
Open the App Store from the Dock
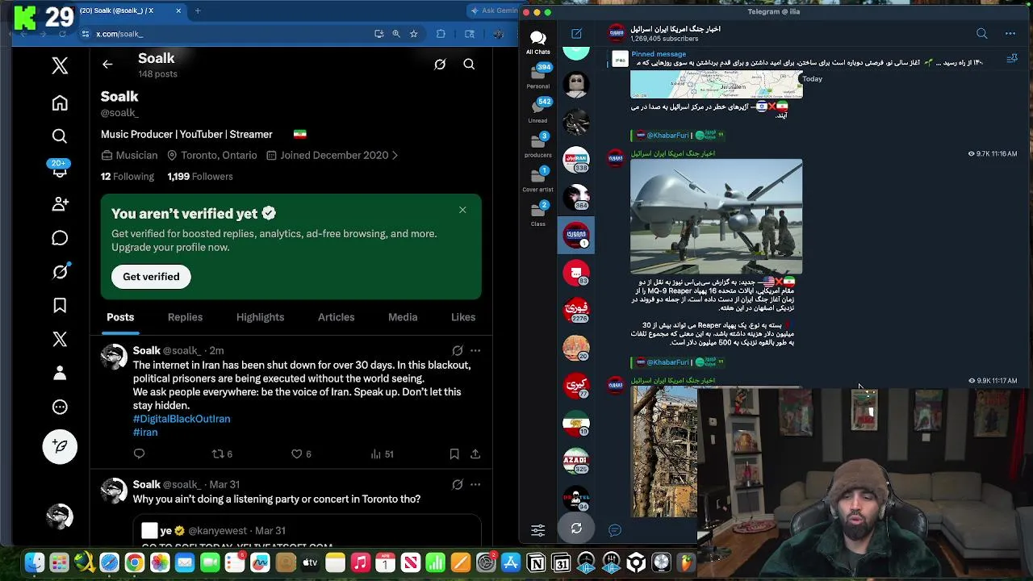coord(510,562)
